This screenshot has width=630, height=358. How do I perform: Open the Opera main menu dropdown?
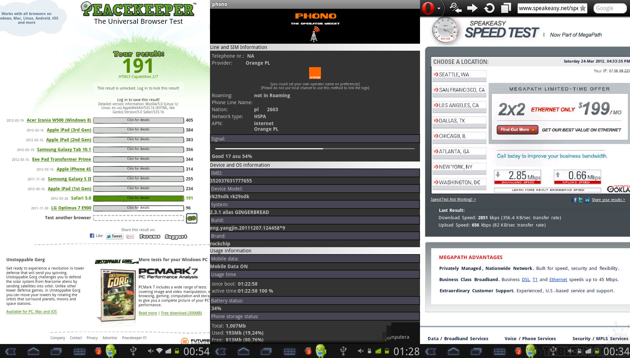click(x=431, y=8)
